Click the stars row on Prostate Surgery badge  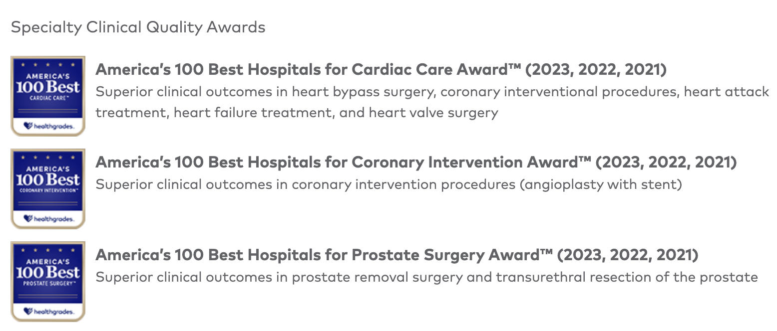pyautogui.click(x=48, y=250)
